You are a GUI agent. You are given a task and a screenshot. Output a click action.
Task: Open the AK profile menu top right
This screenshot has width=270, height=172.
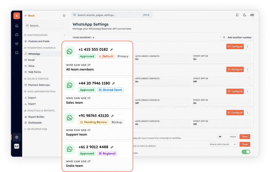tap(252, 15)
